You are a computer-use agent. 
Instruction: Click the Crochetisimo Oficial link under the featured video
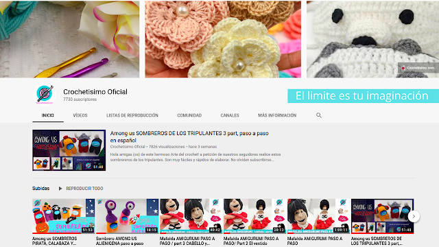click(128, 147)
